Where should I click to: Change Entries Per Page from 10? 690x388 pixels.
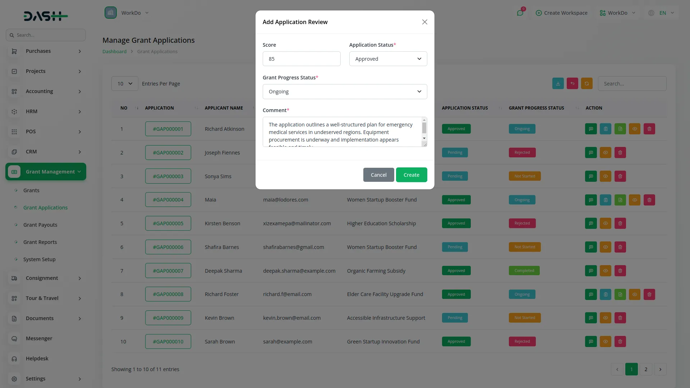[x=124, y=83]
